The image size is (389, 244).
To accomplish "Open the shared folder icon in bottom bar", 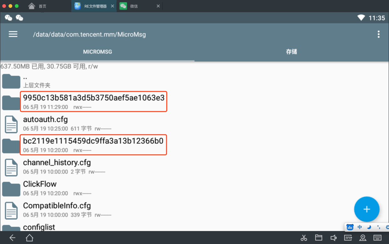I will [319, 238].
